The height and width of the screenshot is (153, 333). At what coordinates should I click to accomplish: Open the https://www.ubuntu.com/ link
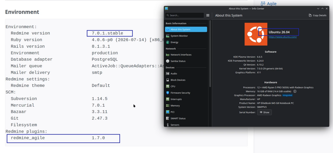[x=283, y=37]
